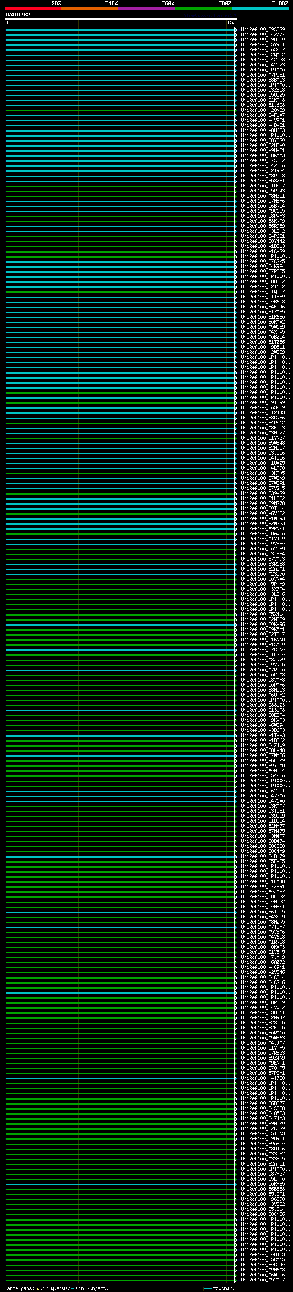This screenshot has height=1292, width=293.
Task: Select hit label UniRef100_B0CNE6
Action: (x=262, y=1214)
